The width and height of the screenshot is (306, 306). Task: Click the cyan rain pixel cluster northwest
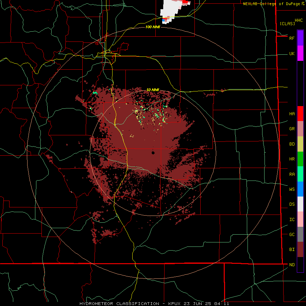(x=95, y=93)
